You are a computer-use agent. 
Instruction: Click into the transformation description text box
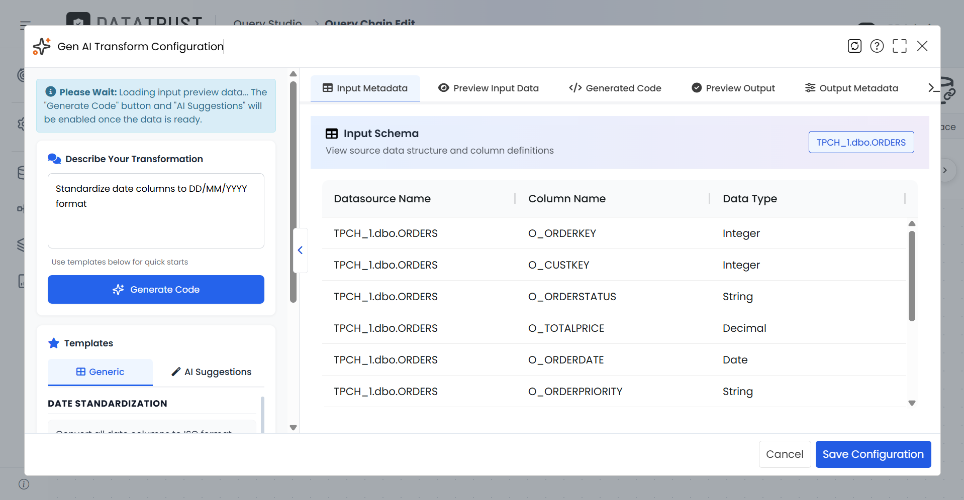click(x=156, y=211)
